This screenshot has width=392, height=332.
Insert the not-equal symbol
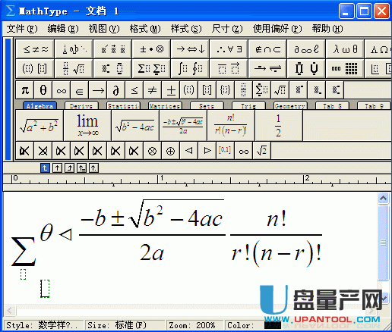153,90
